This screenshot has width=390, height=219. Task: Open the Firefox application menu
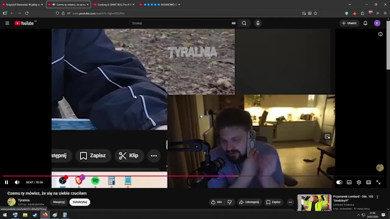pyautogui.click(x=385, y=13)
